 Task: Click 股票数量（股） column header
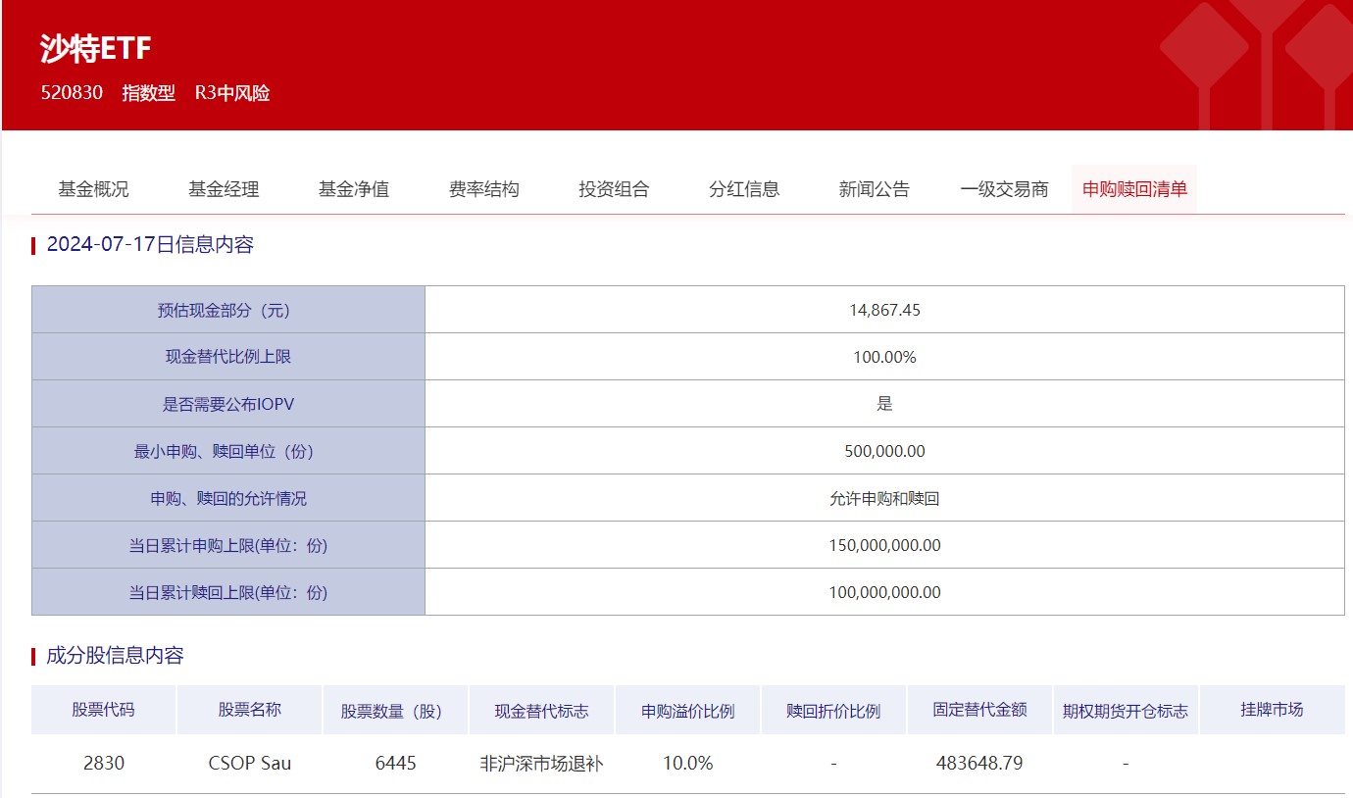pyautogui.click(x=396, y=710)
